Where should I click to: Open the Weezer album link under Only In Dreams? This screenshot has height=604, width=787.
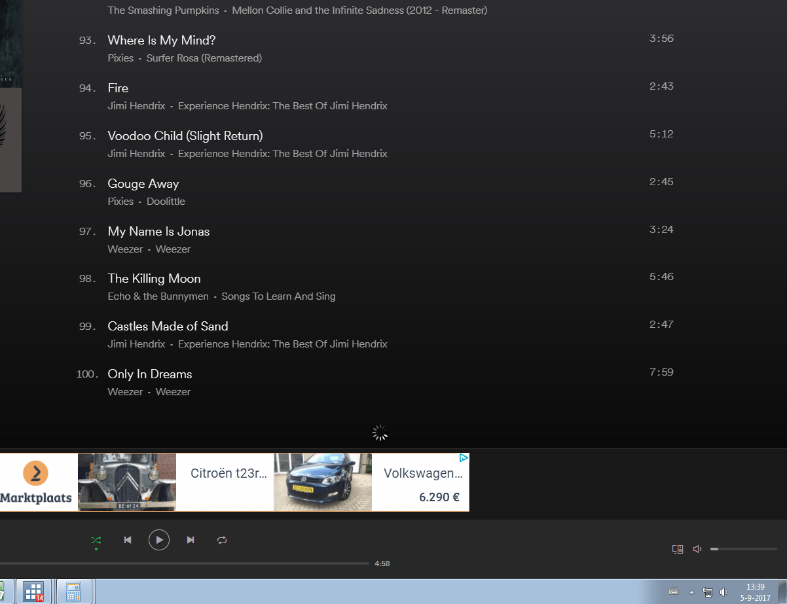174,392
